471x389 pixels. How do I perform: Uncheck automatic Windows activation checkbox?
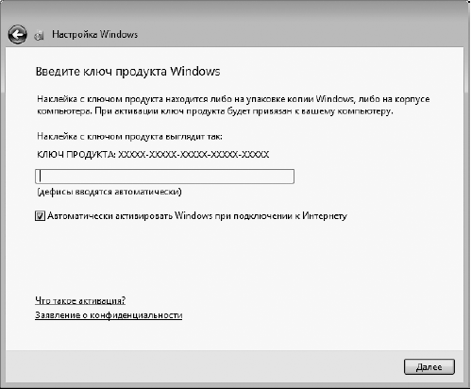point(40,216)
